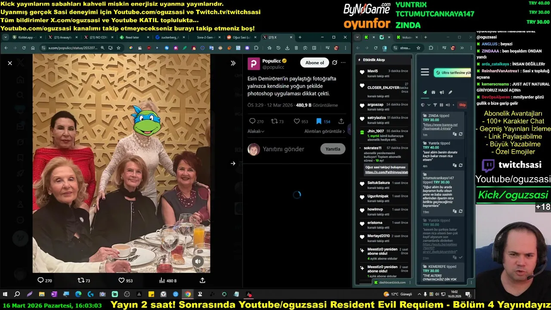The height and width of the screenshot is (310, 551).
Task: Copy the Yuntrix TRY 40.00 tip
Action: pyautogui.click(x=455, y=165)
